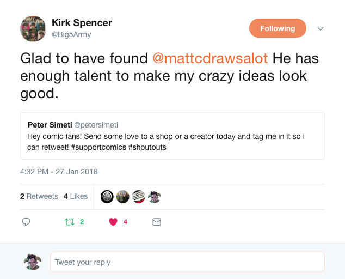Click the @Big5Army handle

coord(71,34)
